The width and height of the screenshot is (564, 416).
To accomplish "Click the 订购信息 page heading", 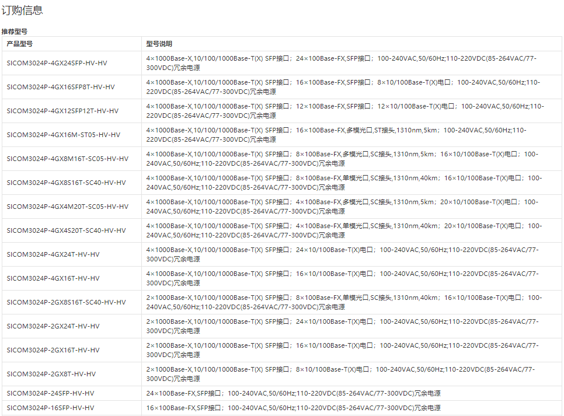I will [22, 11].
